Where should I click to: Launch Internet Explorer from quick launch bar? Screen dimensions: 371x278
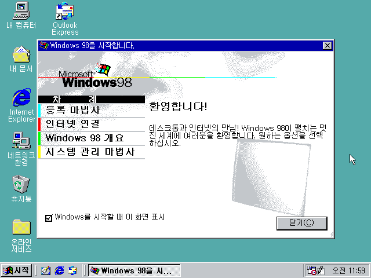(59, 270)
